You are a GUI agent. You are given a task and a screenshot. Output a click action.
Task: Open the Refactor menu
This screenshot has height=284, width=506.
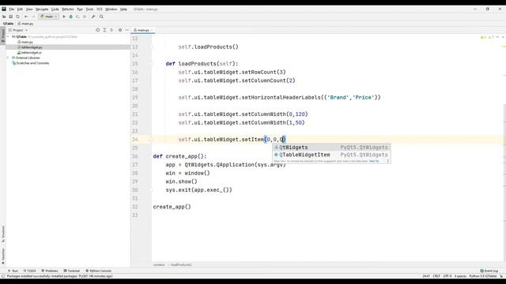[x=68, y=9]
